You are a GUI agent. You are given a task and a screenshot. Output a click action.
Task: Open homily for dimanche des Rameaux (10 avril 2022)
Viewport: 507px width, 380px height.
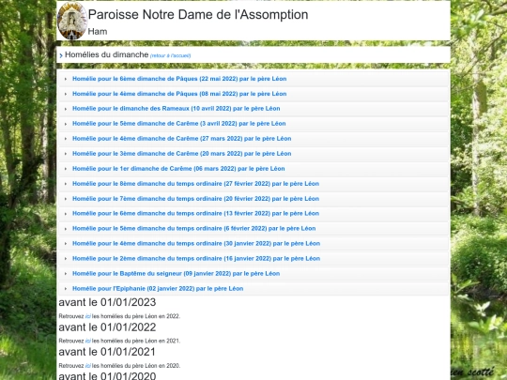(x=177, y=109)
